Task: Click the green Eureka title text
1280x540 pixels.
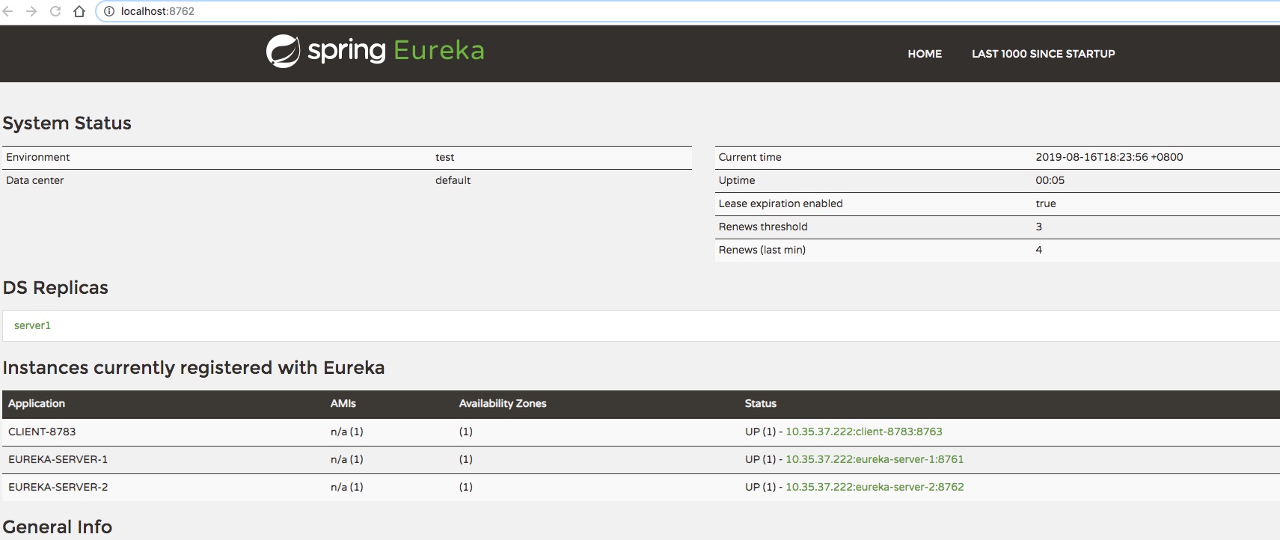Action: 438,51
